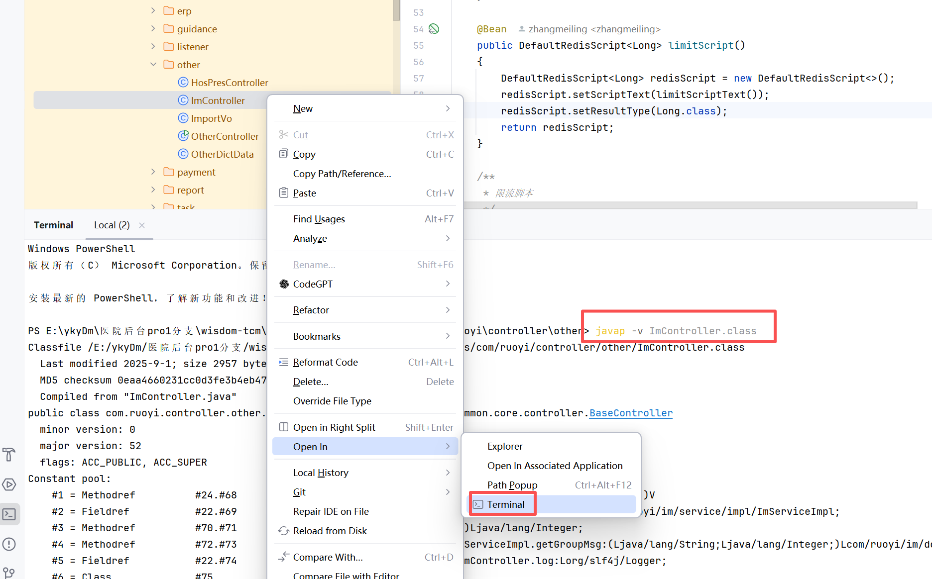Follow the BaseController link in terminal output
The image size is (932, 579).
point(630,413)
